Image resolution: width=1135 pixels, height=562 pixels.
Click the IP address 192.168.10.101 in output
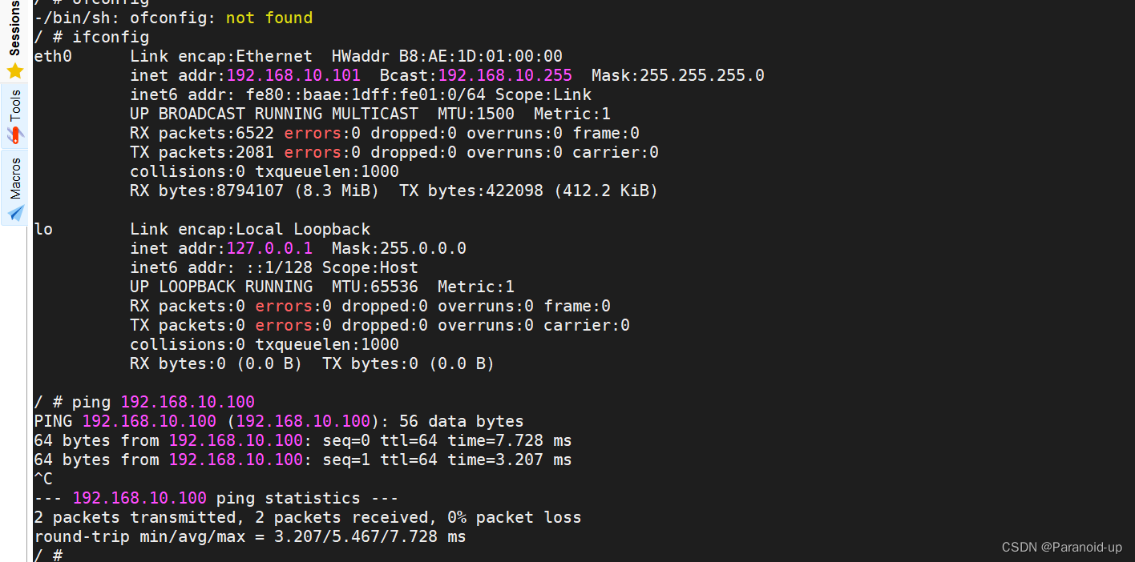coord(293,74)
